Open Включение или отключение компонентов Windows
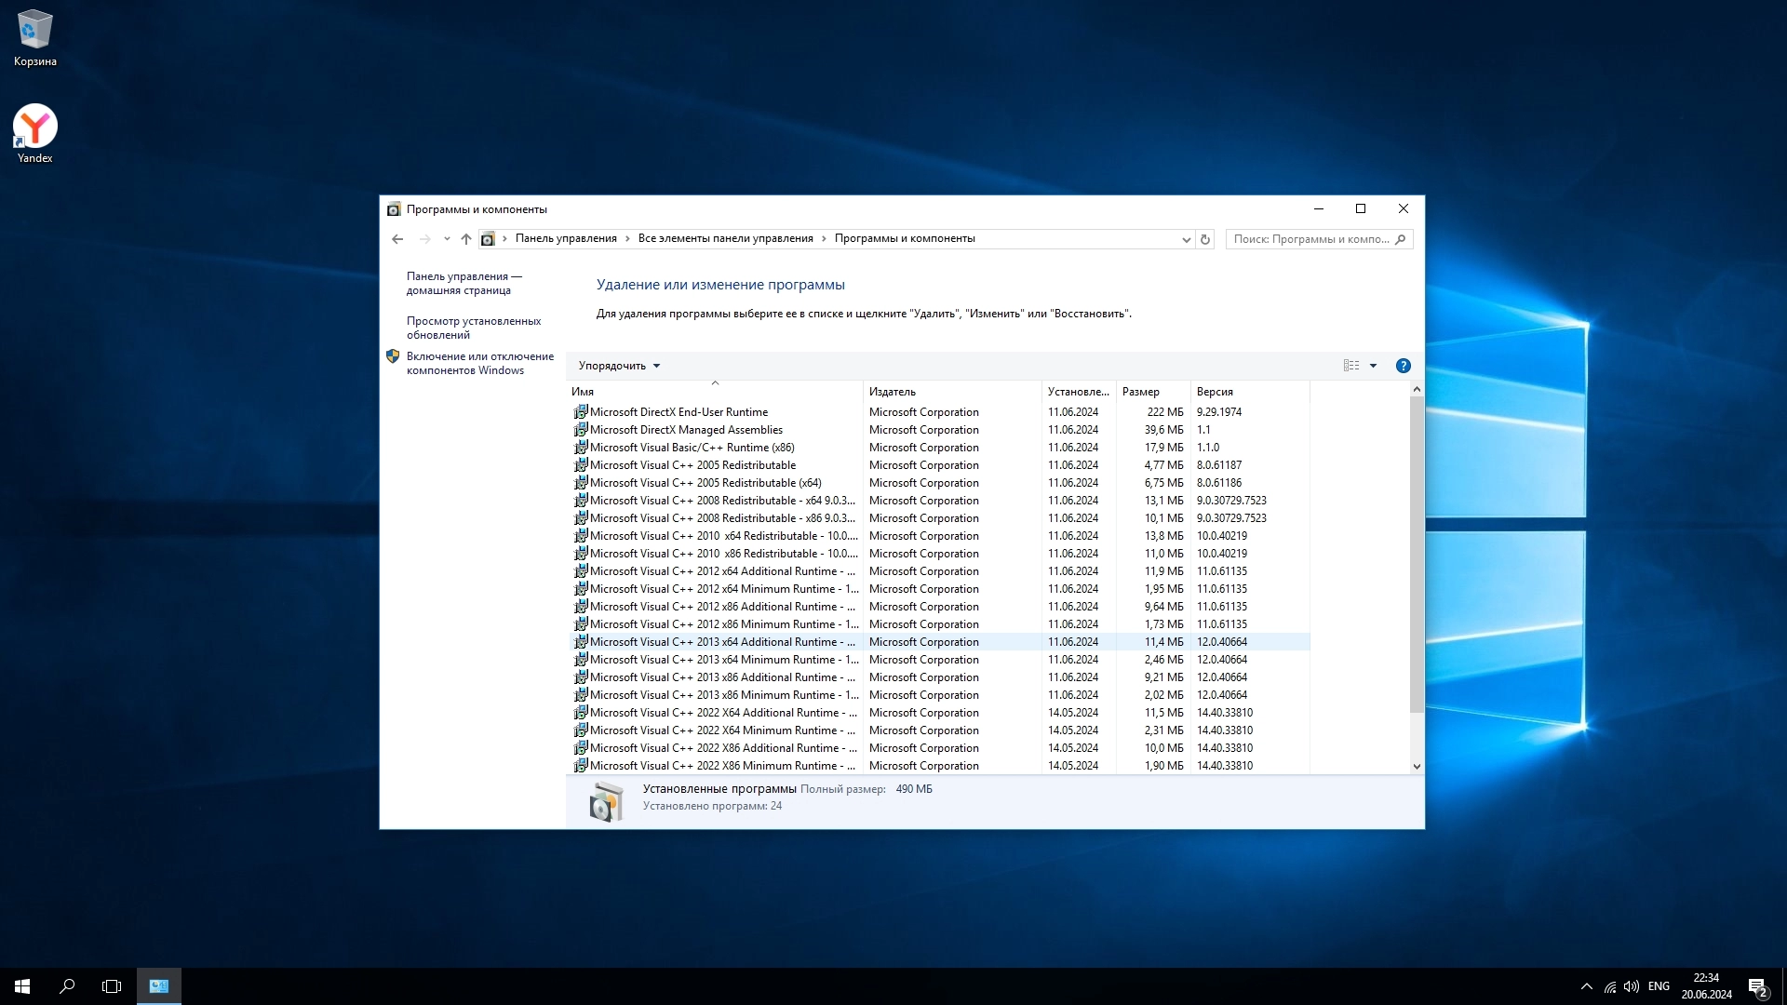Viewport: 1787px width, 1005px height. (x=479, y=363)
